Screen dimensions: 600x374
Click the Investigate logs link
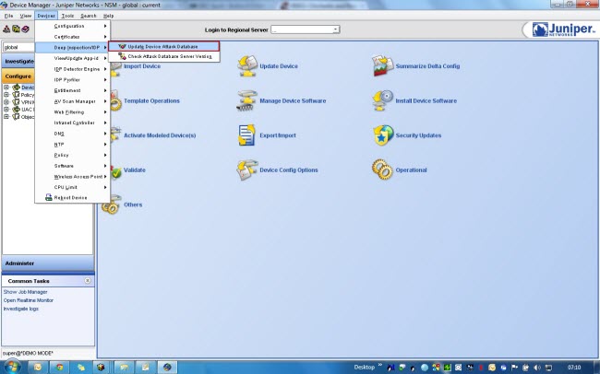click(x=21, y=309)
